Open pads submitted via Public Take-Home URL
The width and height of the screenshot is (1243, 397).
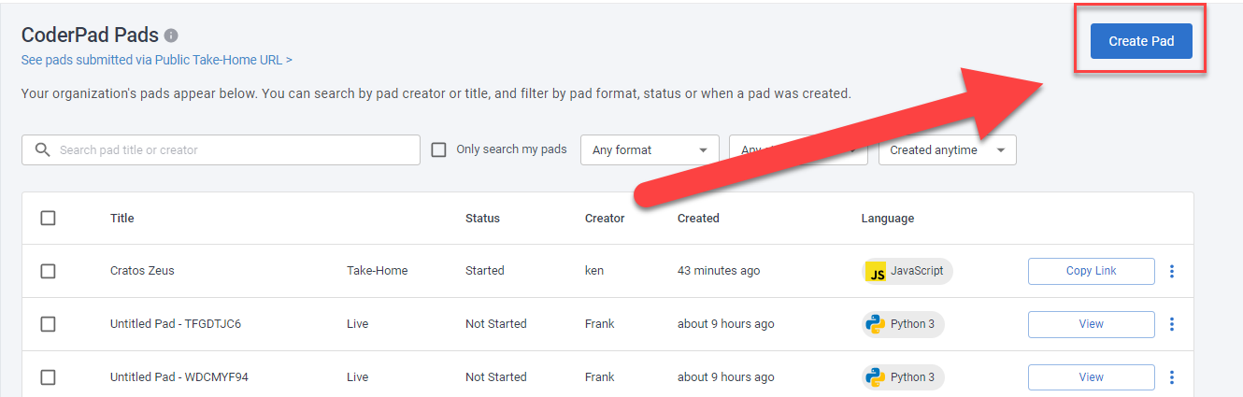click(156, 60)
